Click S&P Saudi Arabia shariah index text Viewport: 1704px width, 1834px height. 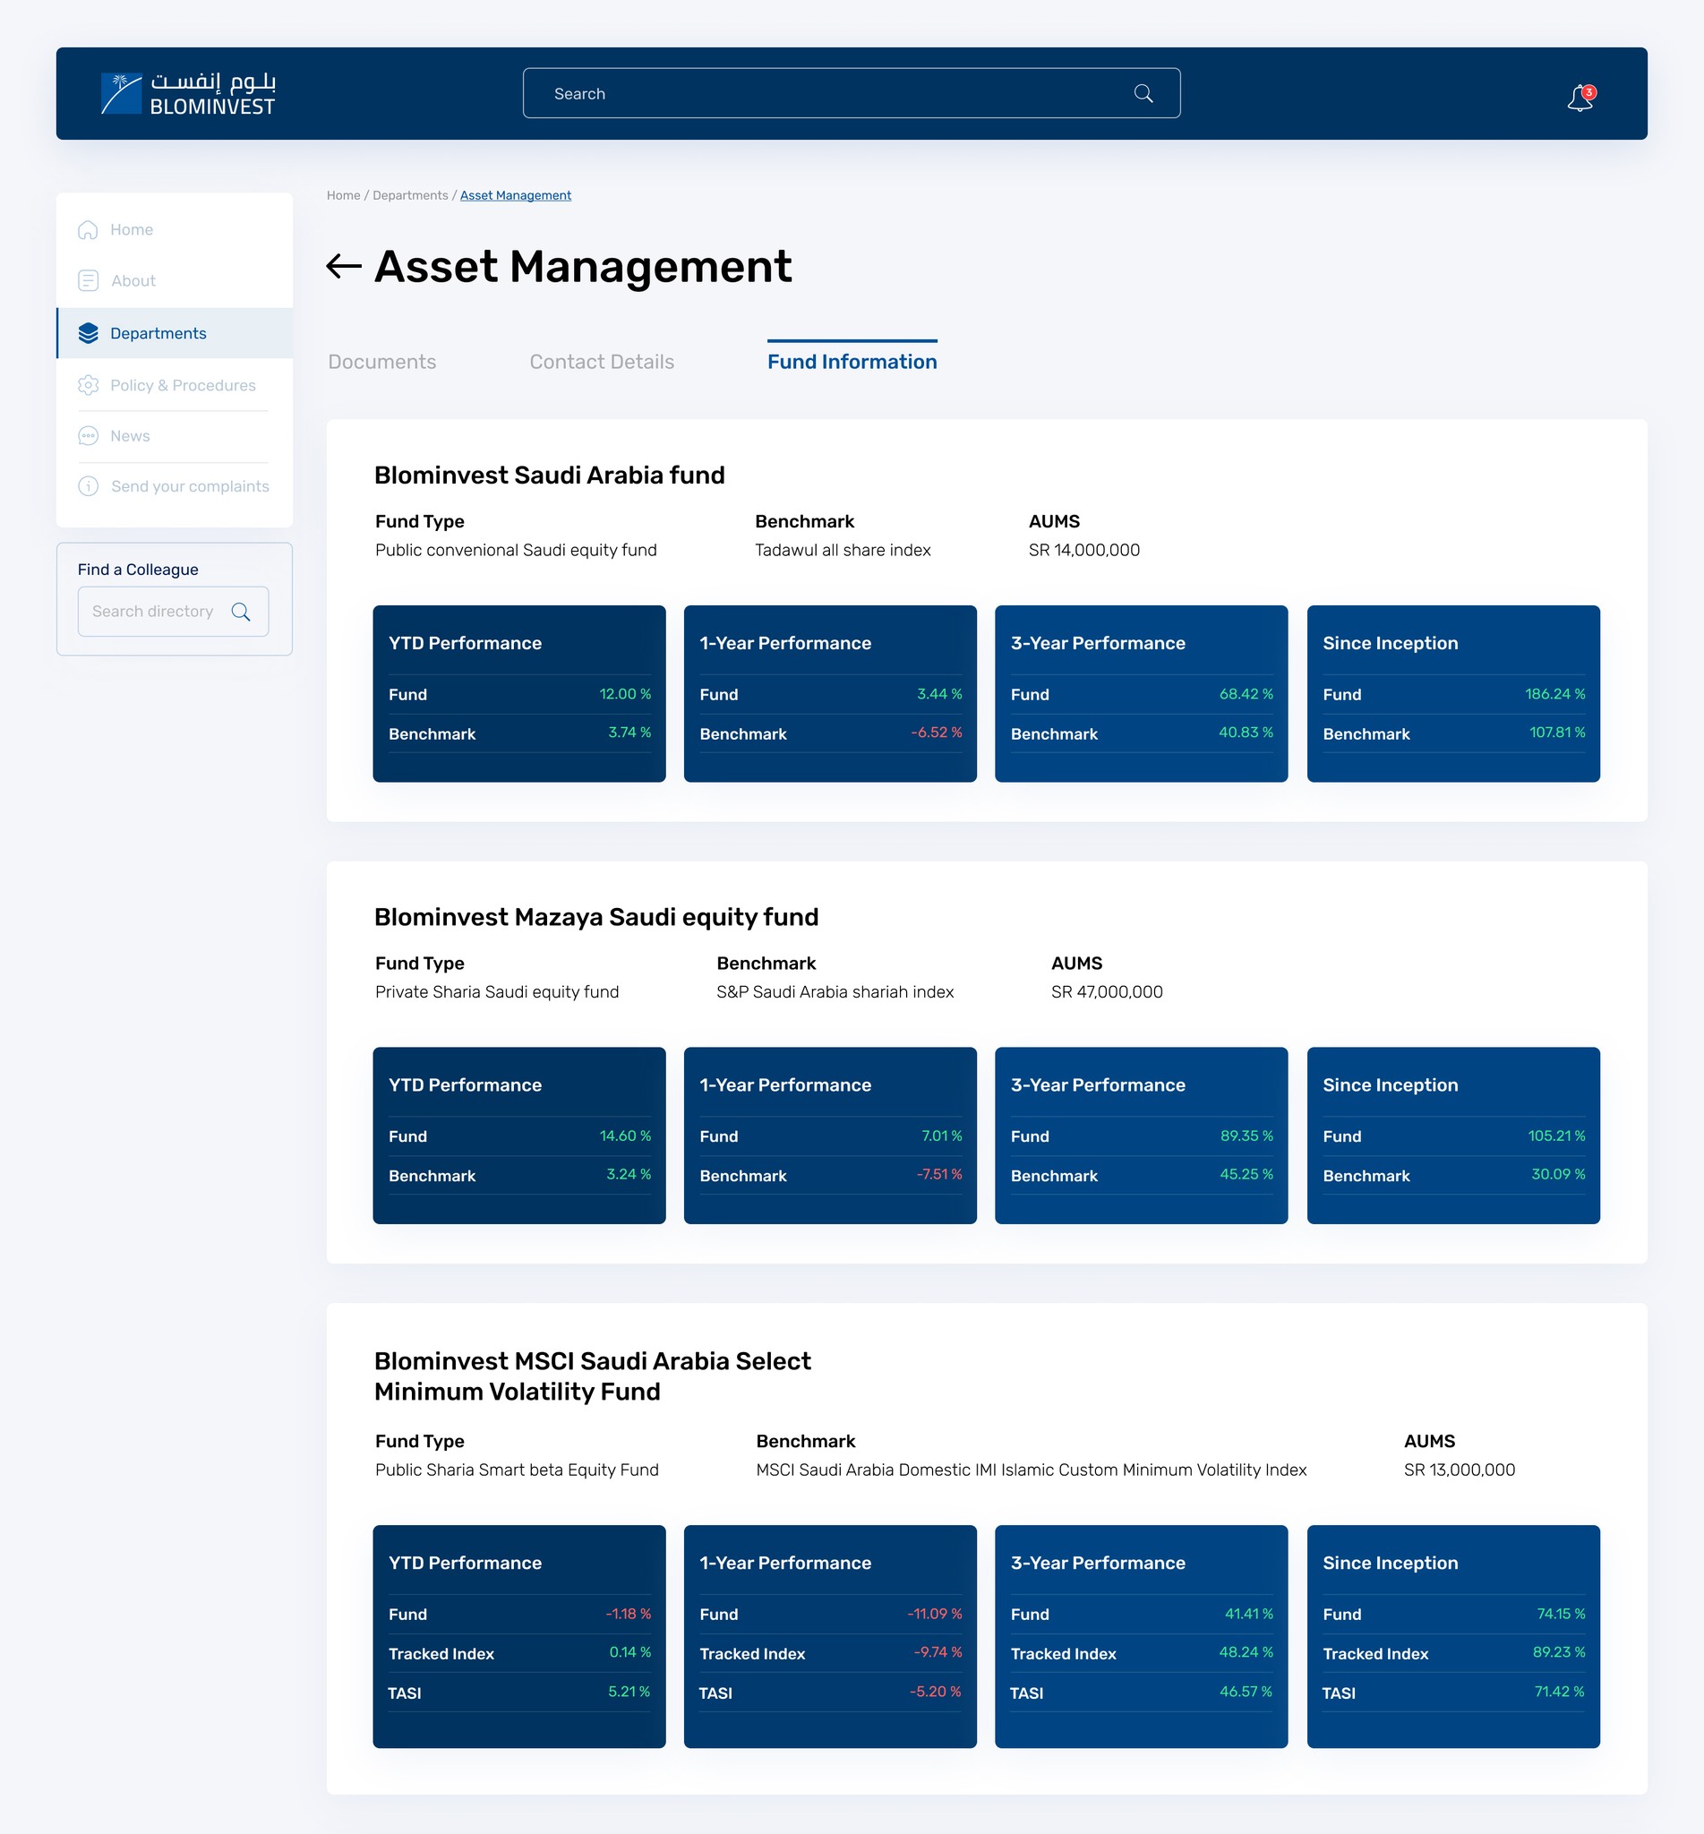835,991
